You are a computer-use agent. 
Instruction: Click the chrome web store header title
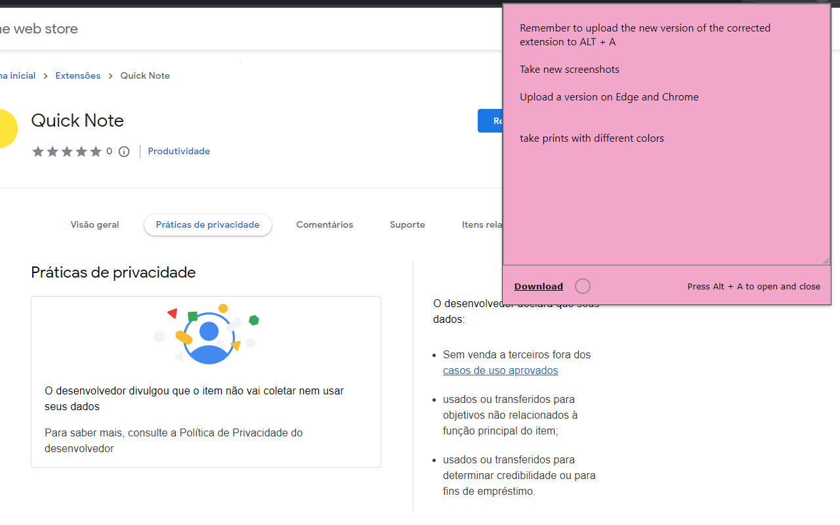(39, 29)
